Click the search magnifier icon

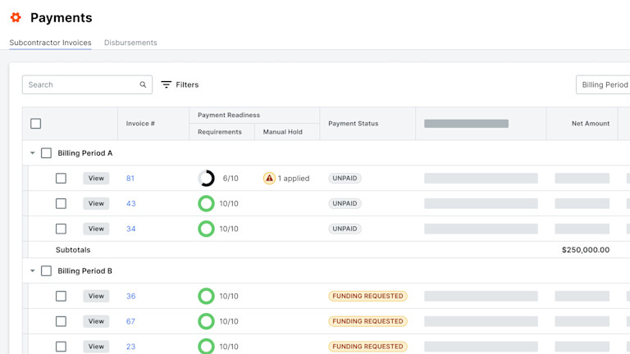coord(143,84)
